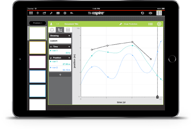Start data collection with play button

pyautogui.click(x=159, y=24)
